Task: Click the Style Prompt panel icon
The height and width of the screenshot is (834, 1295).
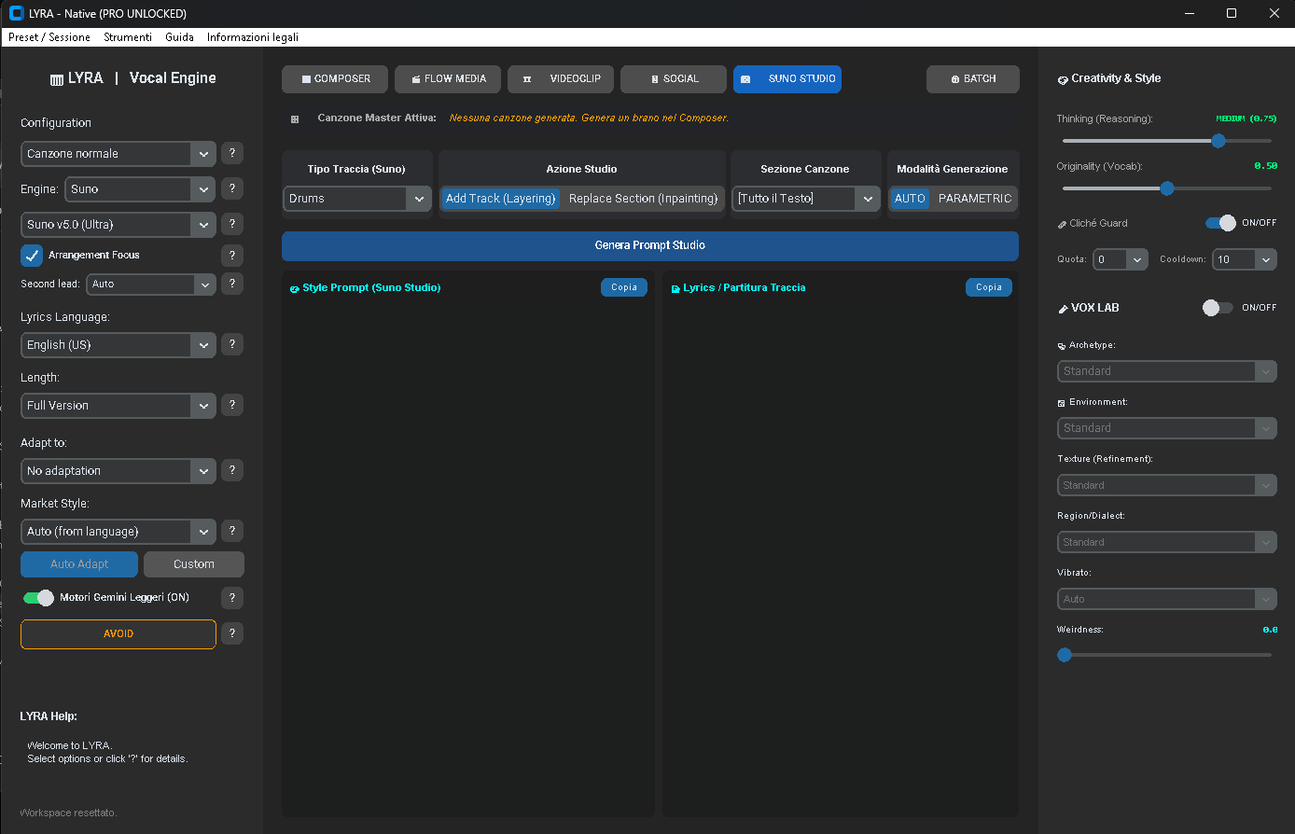Action: (x=295, y=288)
